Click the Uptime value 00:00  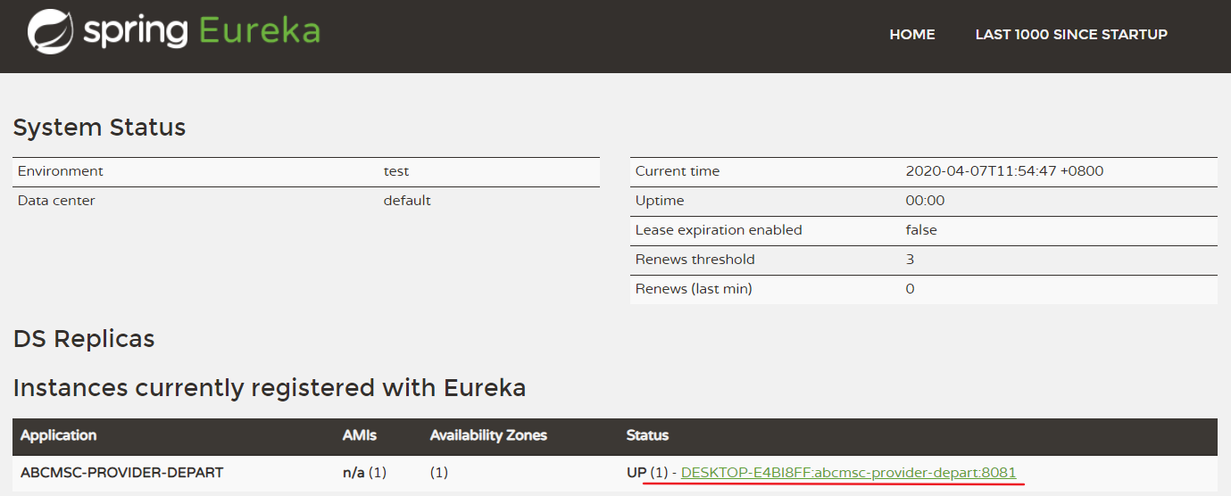924,201
